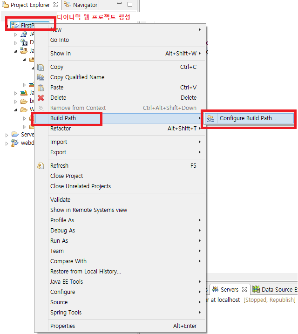Expand the Servers folder in tree
The image size is (298, 334).
pos(7,135)
